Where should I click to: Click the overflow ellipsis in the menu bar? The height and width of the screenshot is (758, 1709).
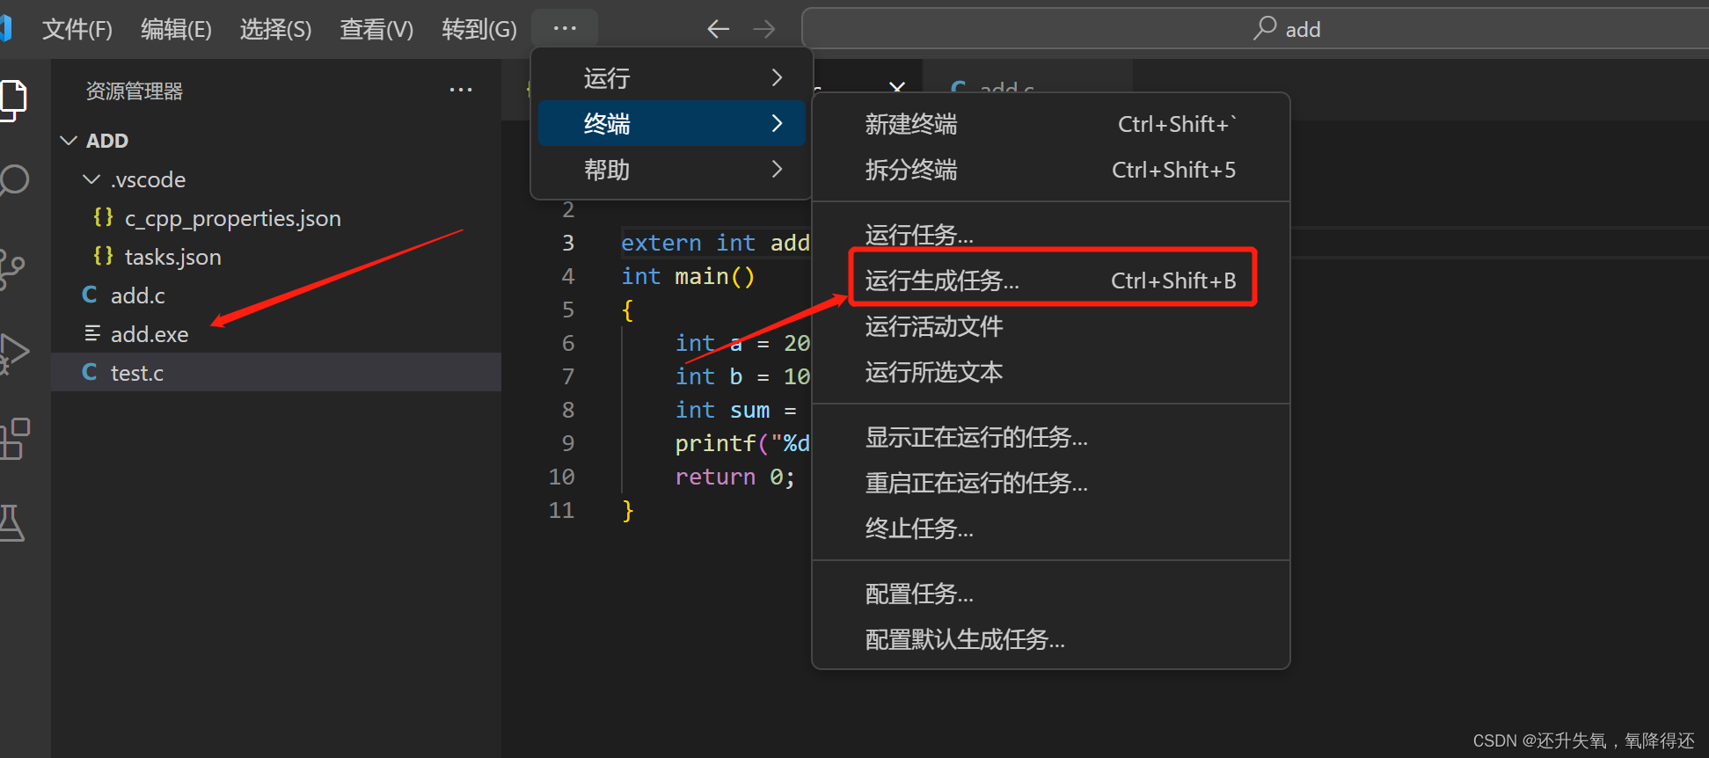pyautogui.click(x=565, y=28)
